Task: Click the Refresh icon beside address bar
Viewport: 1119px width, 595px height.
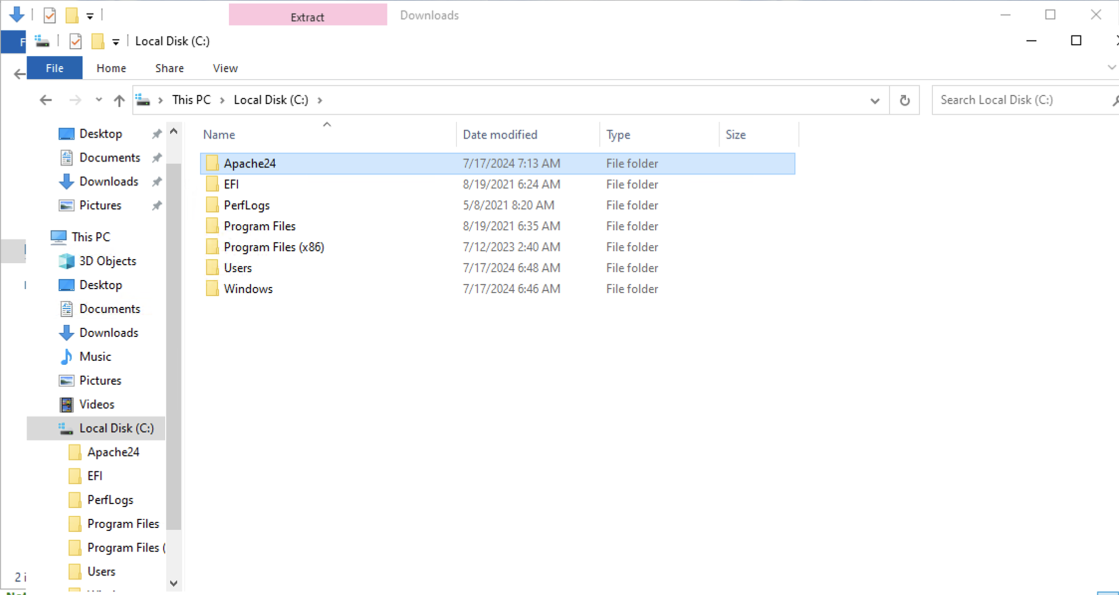Action: [904, 100]
